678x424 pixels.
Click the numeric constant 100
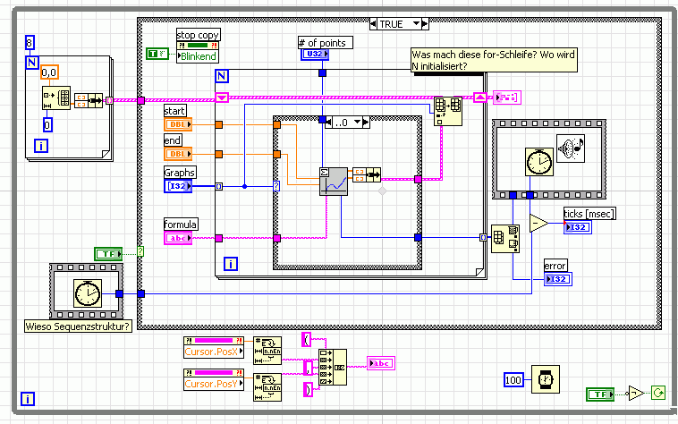pyautogui.click(x=513, y=379)
